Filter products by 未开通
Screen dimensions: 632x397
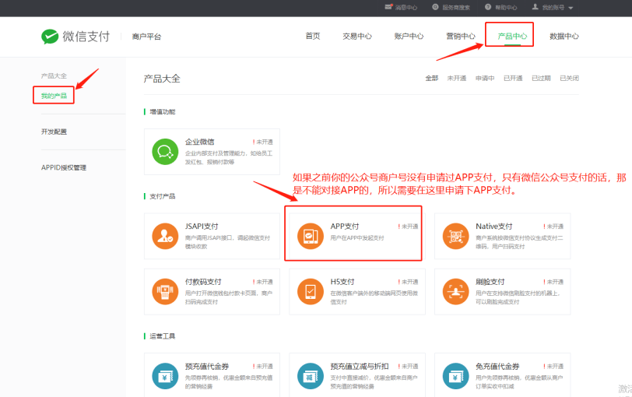[x=457, y=78]
